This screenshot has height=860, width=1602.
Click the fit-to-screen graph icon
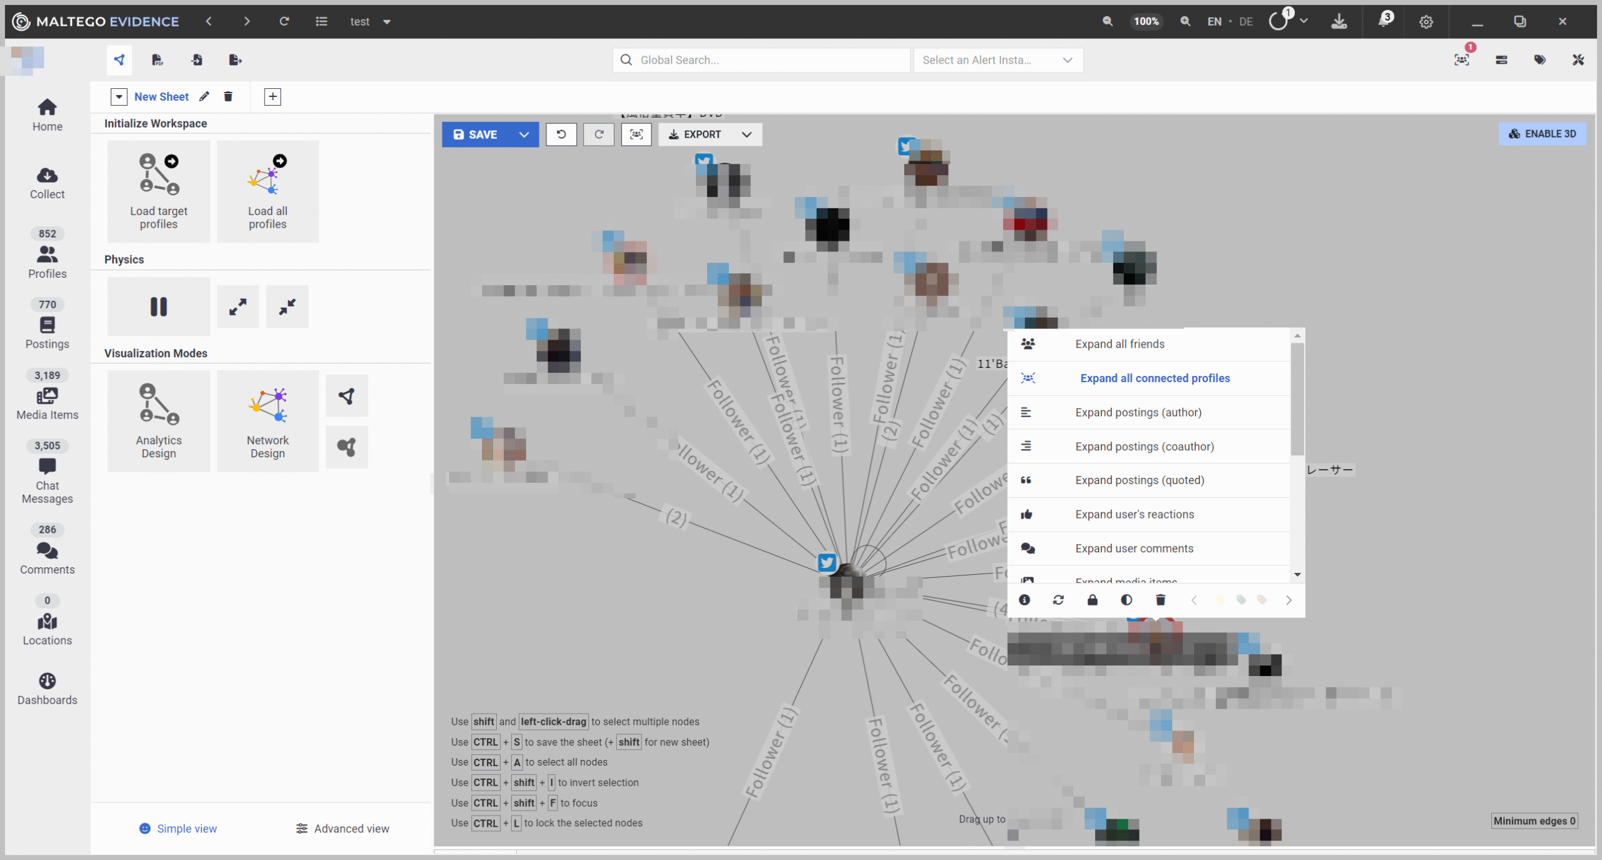pyautogui.click(x=636, y=134)
